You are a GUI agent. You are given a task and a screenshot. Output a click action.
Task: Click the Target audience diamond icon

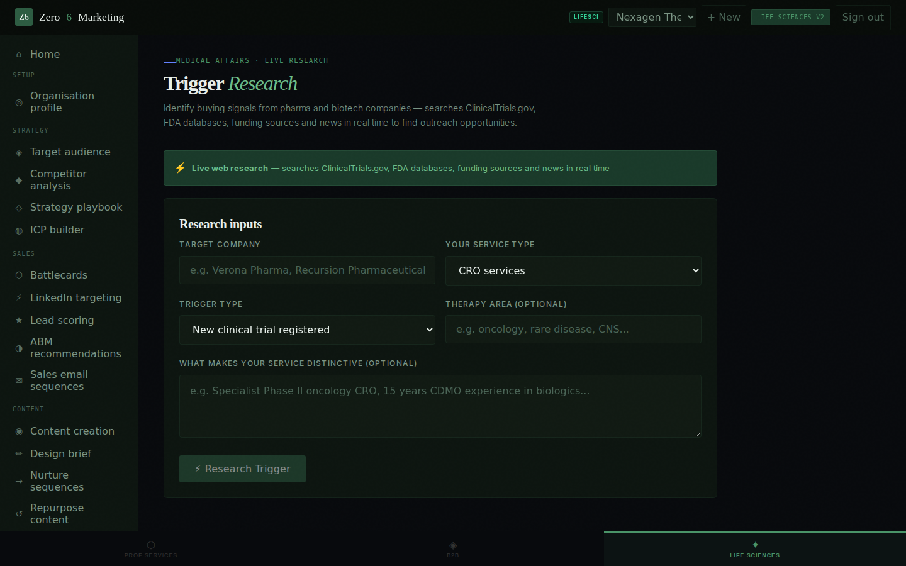coord(19,152)
